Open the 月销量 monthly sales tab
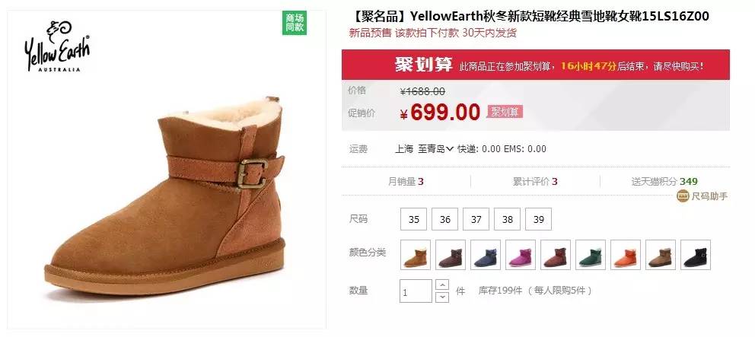755x337 pixels. click(x=406, y=182)
